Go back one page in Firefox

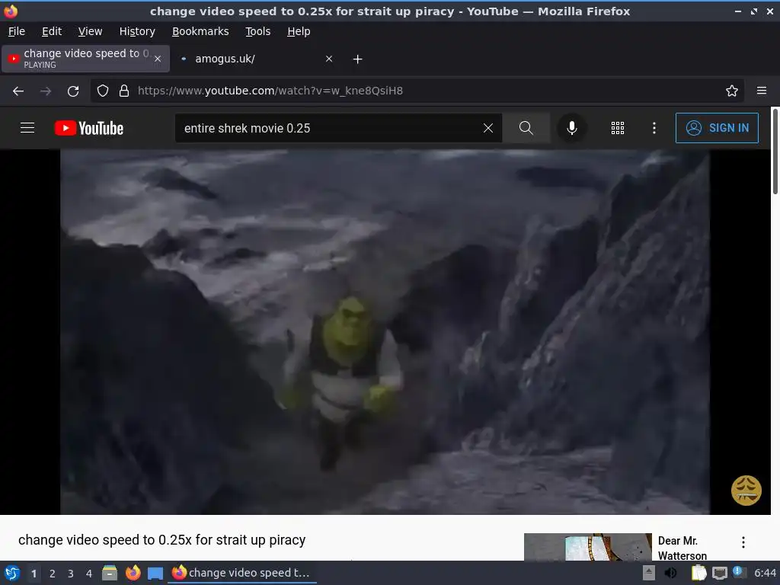[18, 91]
